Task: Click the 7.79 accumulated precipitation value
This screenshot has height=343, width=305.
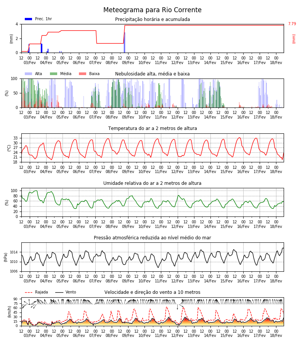Action: 292,24
